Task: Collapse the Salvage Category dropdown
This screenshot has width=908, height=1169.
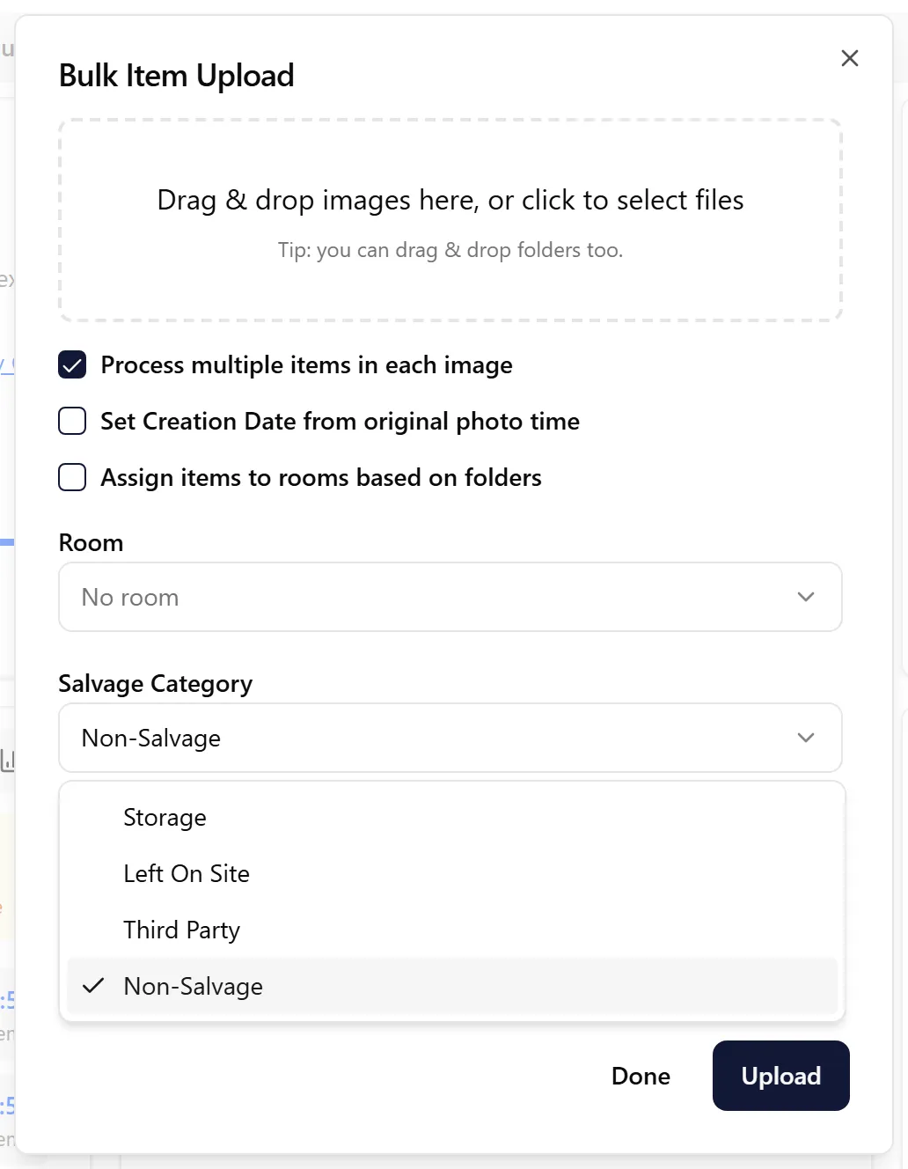Action: pyautogui.click(x=450, y=738)
